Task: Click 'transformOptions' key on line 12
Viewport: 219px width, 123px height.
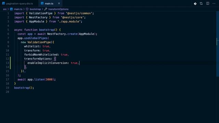Action: click(x=37, y=59)
